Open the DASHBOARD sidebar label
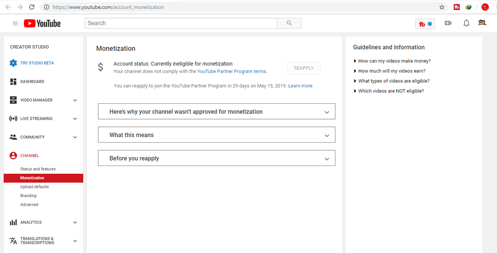Screen dimensions: 497x253 (32, 82)
